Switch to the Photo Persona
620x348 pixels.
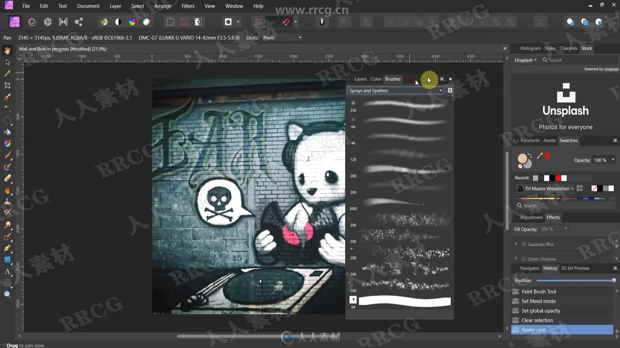click(15, 22)
